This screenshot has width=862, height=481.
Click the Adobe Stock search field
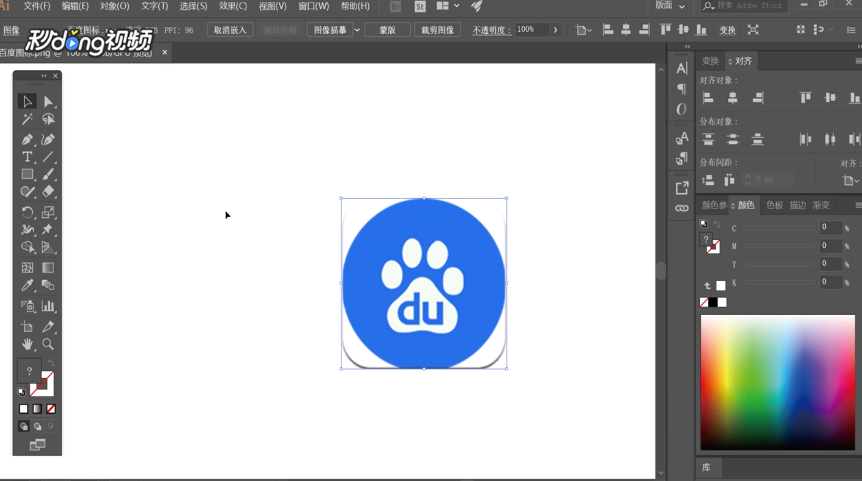(x=744, y=5)
